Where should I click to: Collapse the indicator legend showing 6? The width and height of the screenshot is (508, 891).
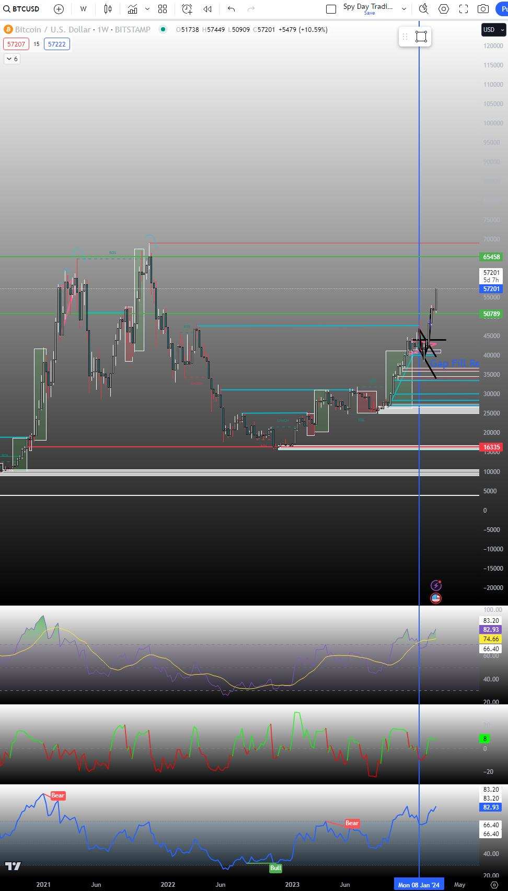11,59
